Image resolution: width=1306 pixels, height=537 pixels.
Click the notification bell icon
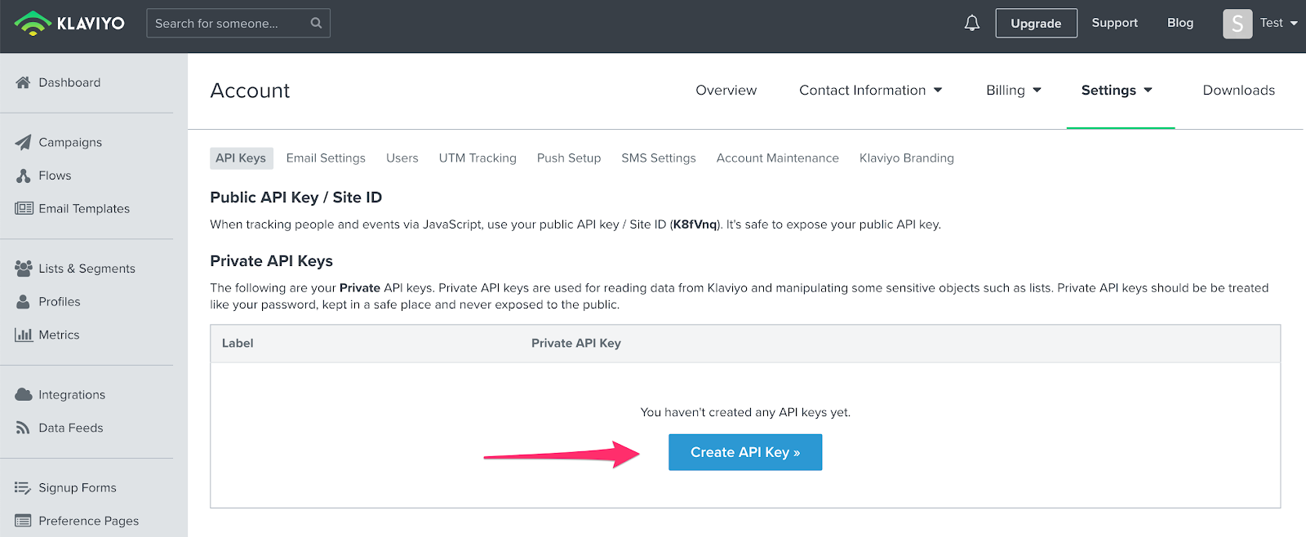coord(971,23)
